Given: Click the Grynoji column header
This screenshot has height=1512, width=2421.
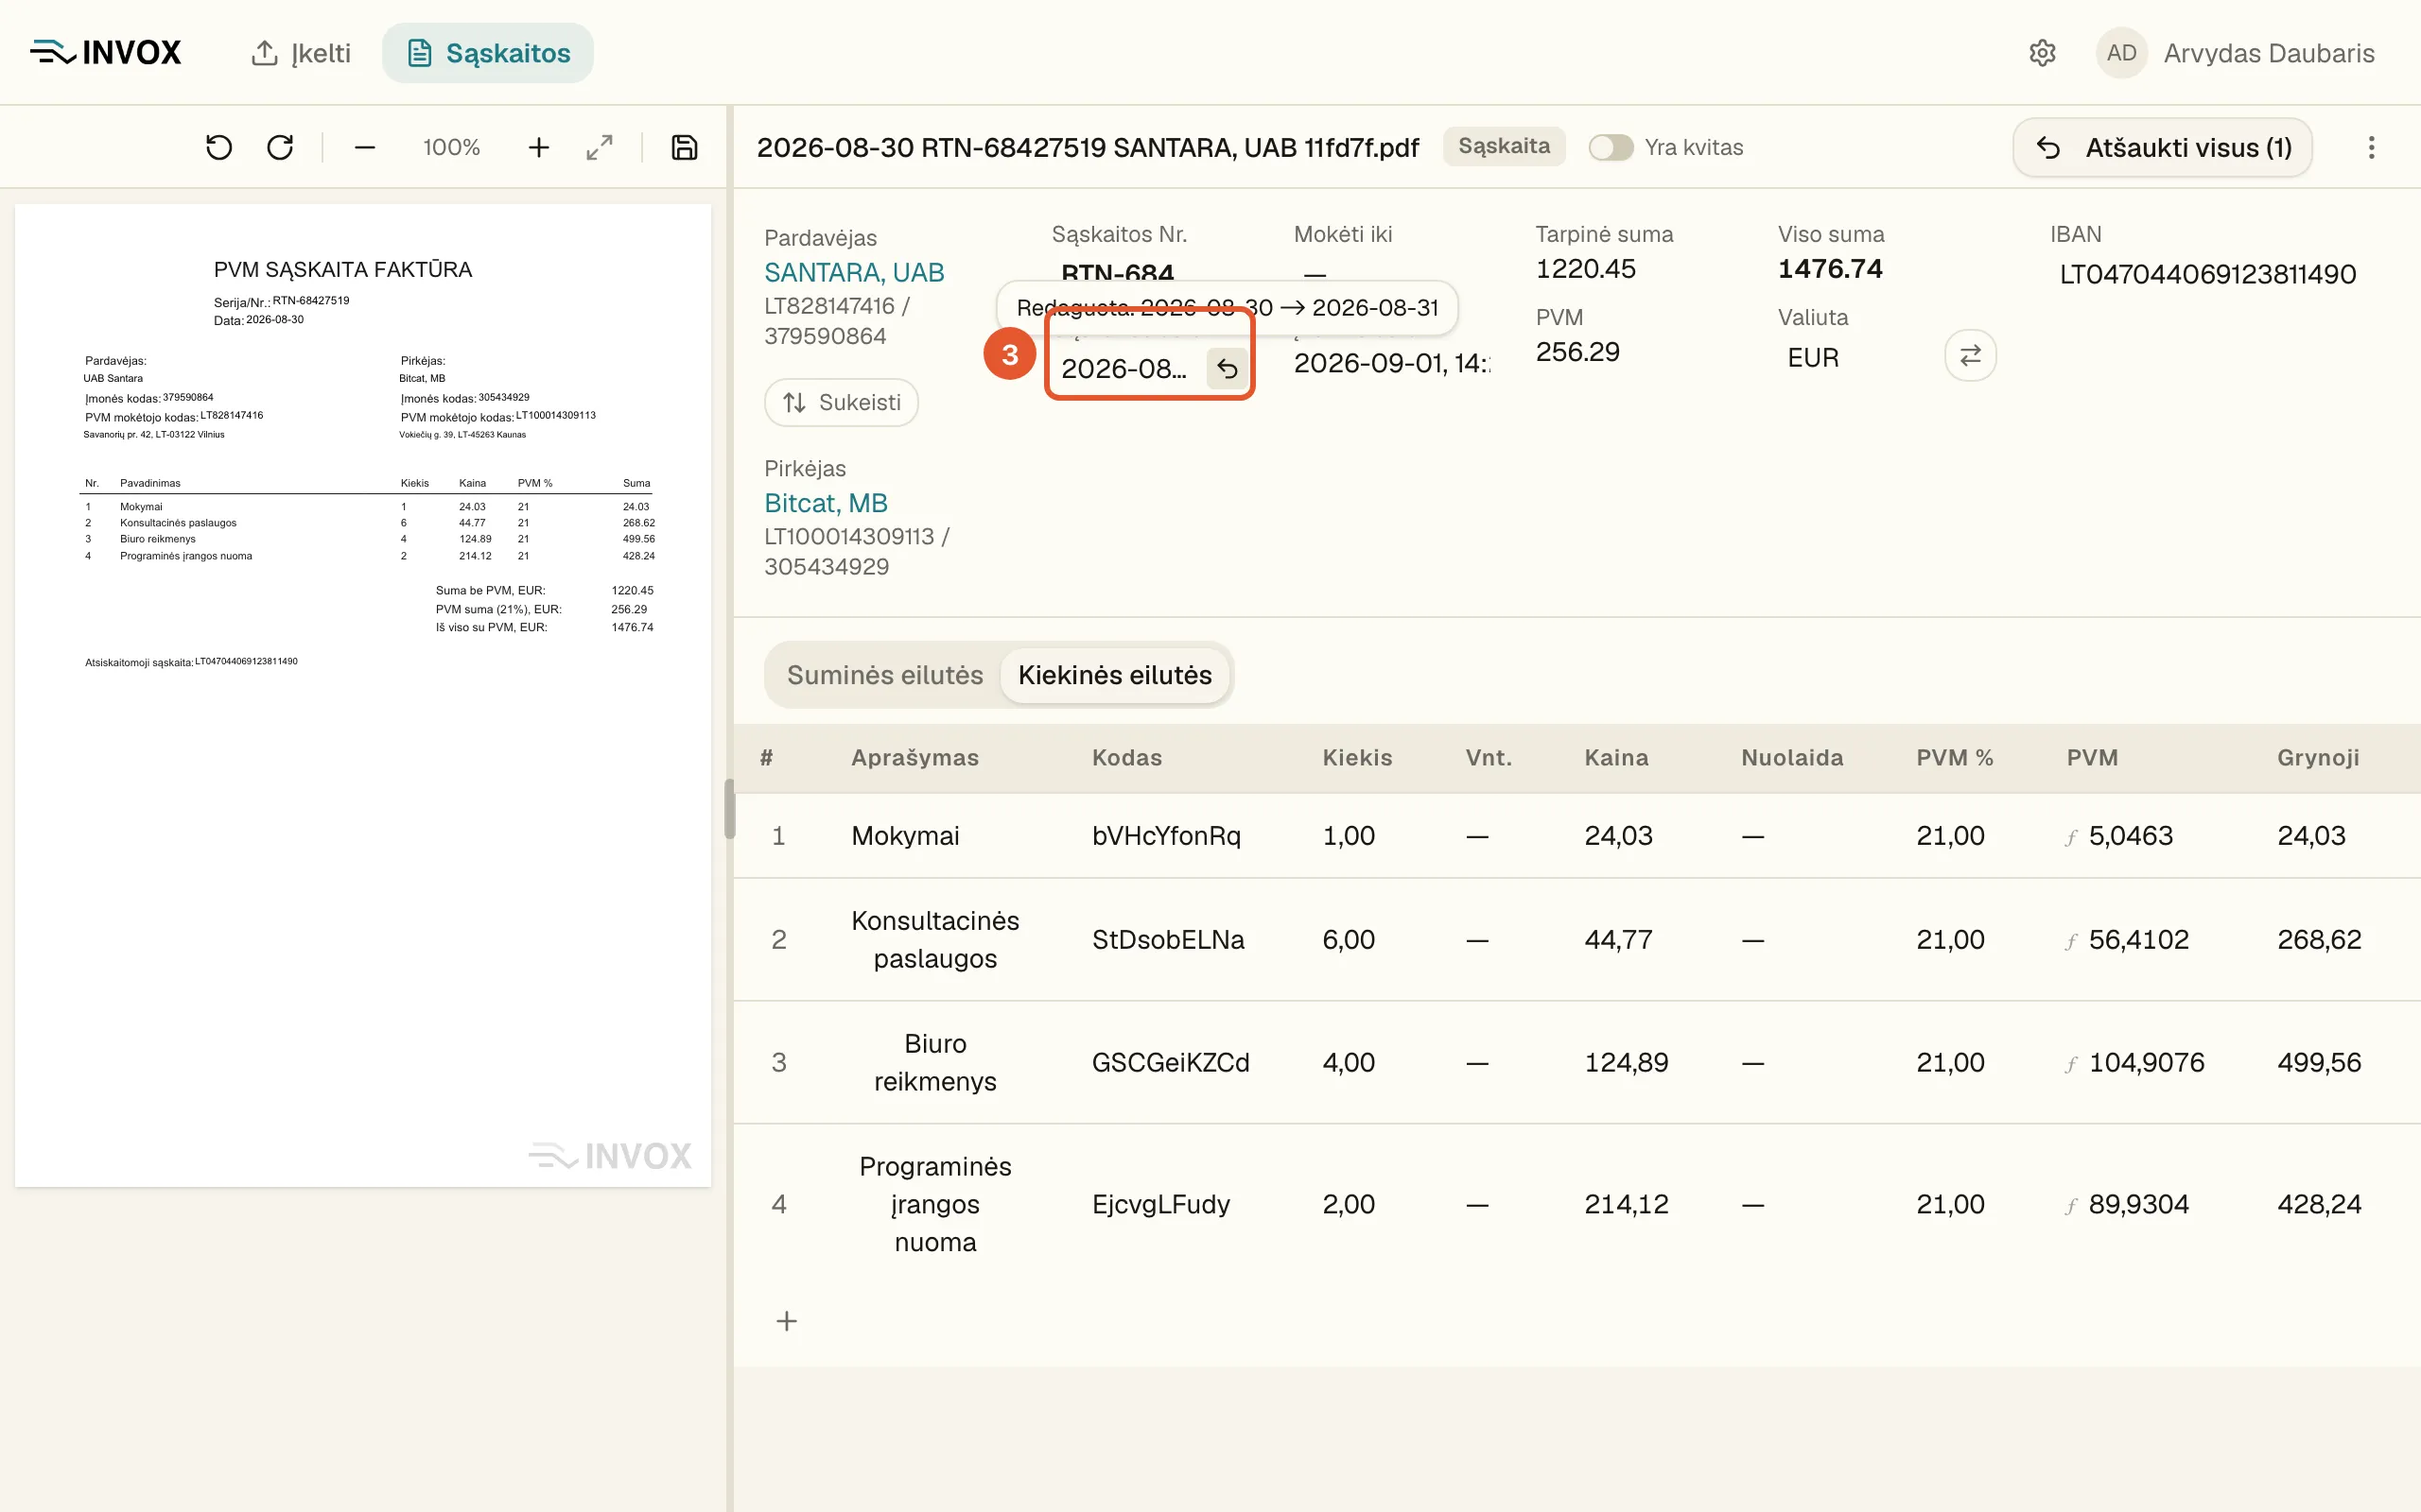Looking at the screenshot, I should (x=2318, y=758).
